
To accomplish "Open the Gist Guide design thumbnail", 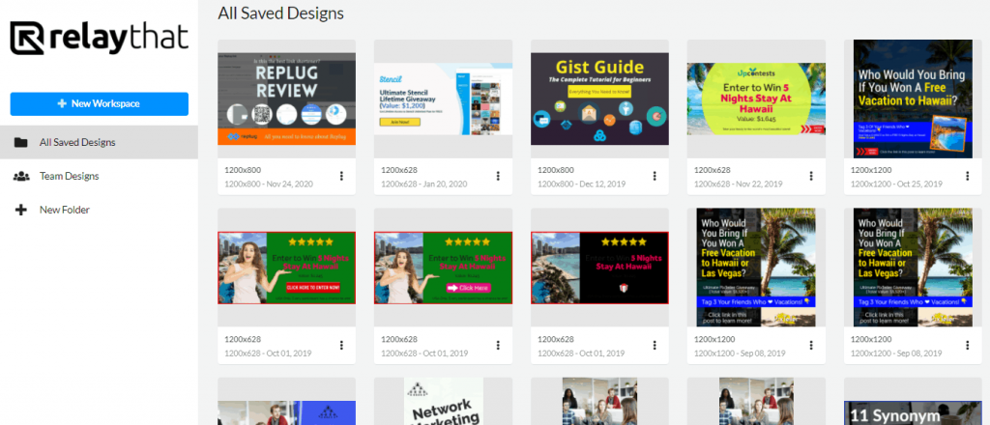I will coord(599,99).
